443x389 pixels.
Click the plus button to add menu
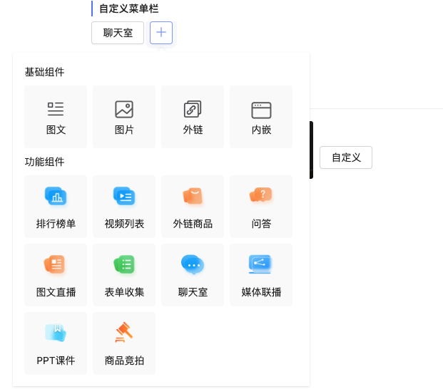point(161,33)
